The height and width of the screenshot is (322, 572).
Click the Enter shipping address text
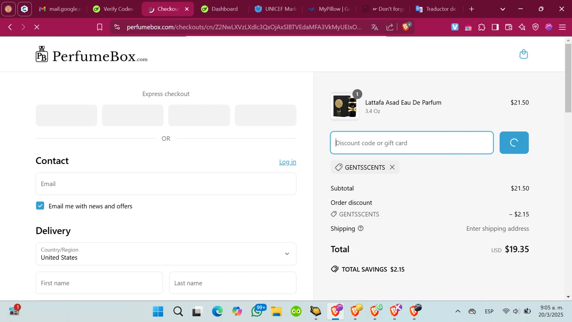pos(498,229)
